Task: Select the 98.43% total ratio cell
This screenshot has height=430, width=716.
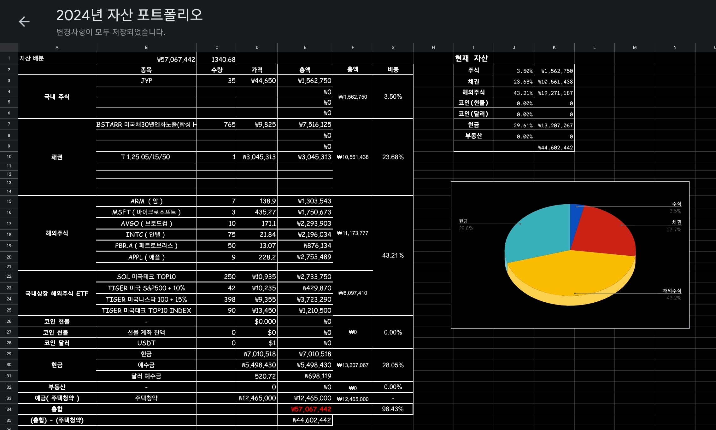Action: 393,409
